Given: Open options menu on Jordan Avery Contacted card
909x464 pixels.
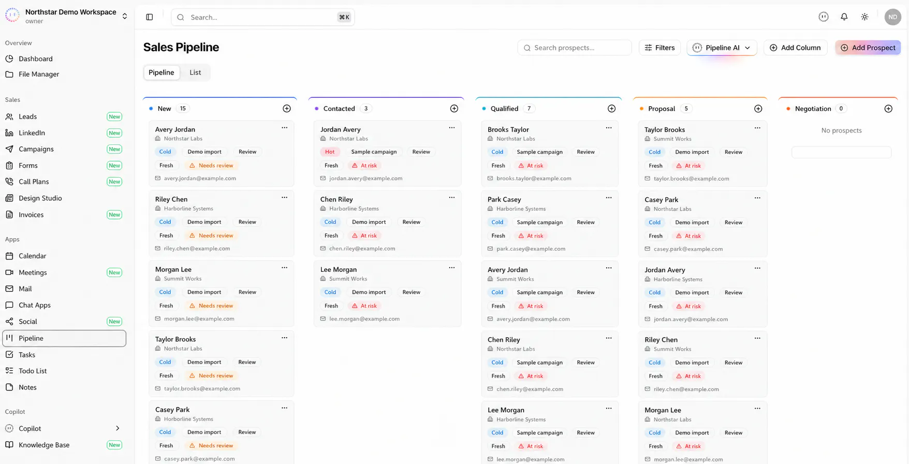Looking at the screenshot, I should pos(452,127).
